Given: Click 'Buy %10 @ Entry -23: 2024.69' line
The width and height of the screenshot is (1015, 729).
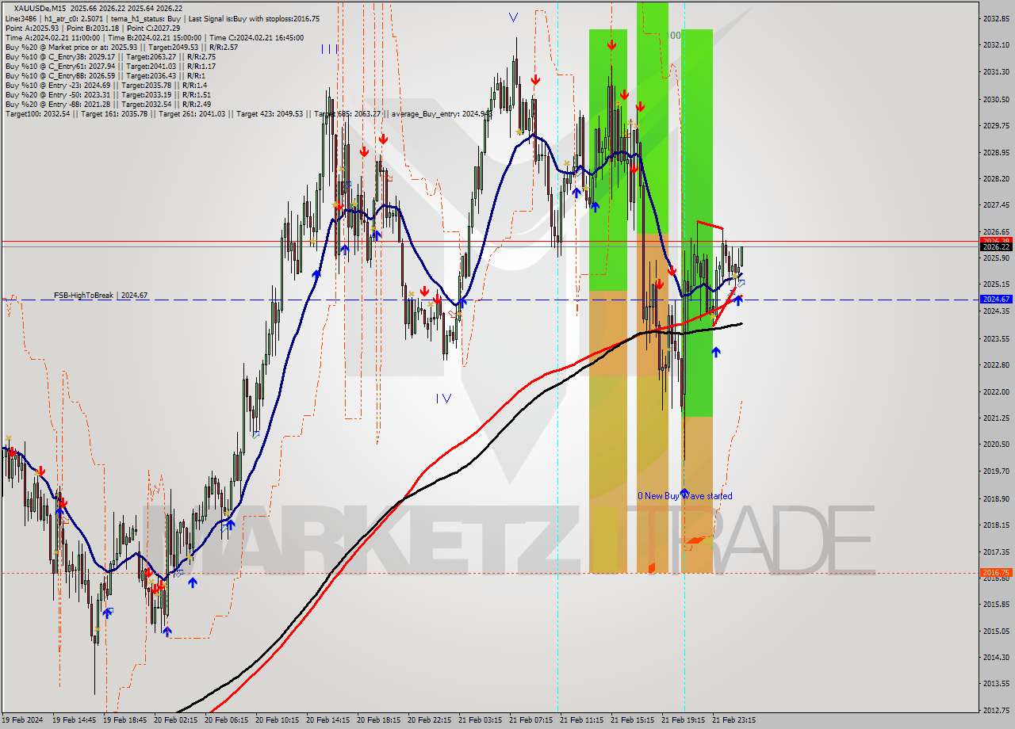Looking at the screenshot, I should point(105,85).
